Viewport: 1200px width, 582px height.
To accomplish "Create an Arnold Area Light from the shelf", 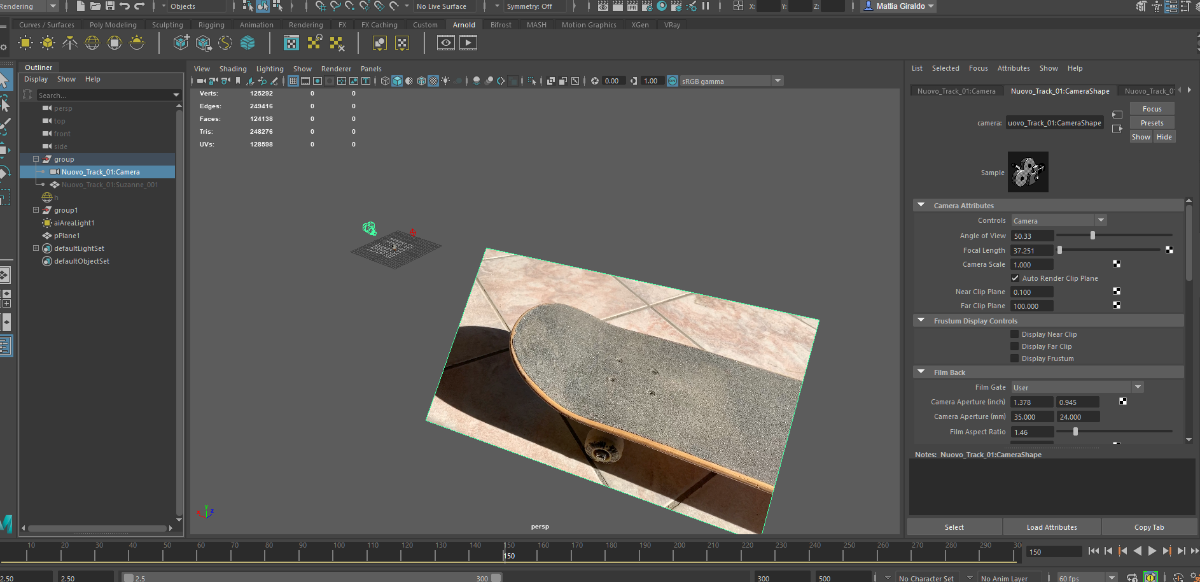I will click(25, 43).
